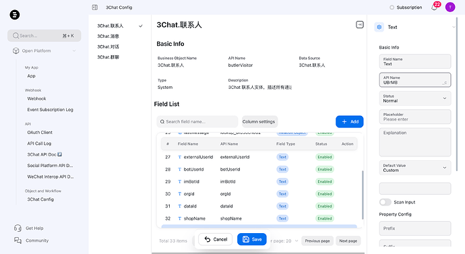
Task: Save the field changes
Action: pos(252,239)
